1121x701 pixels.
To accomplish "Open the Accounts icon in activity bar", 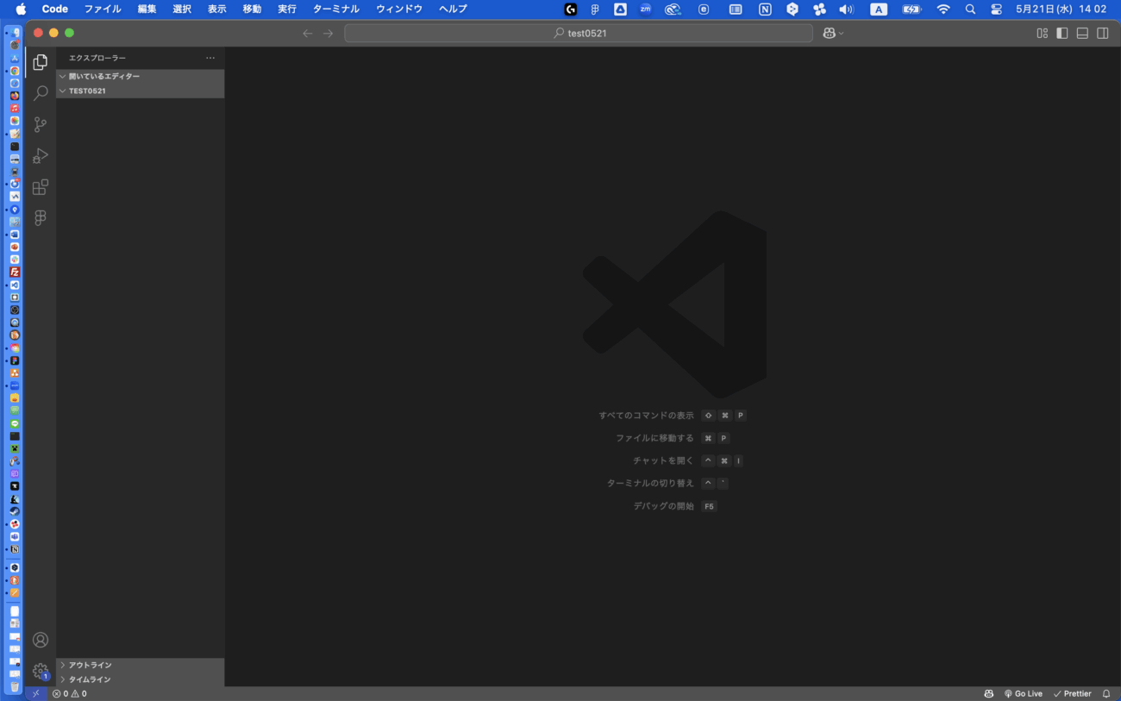I will (40, 640).
